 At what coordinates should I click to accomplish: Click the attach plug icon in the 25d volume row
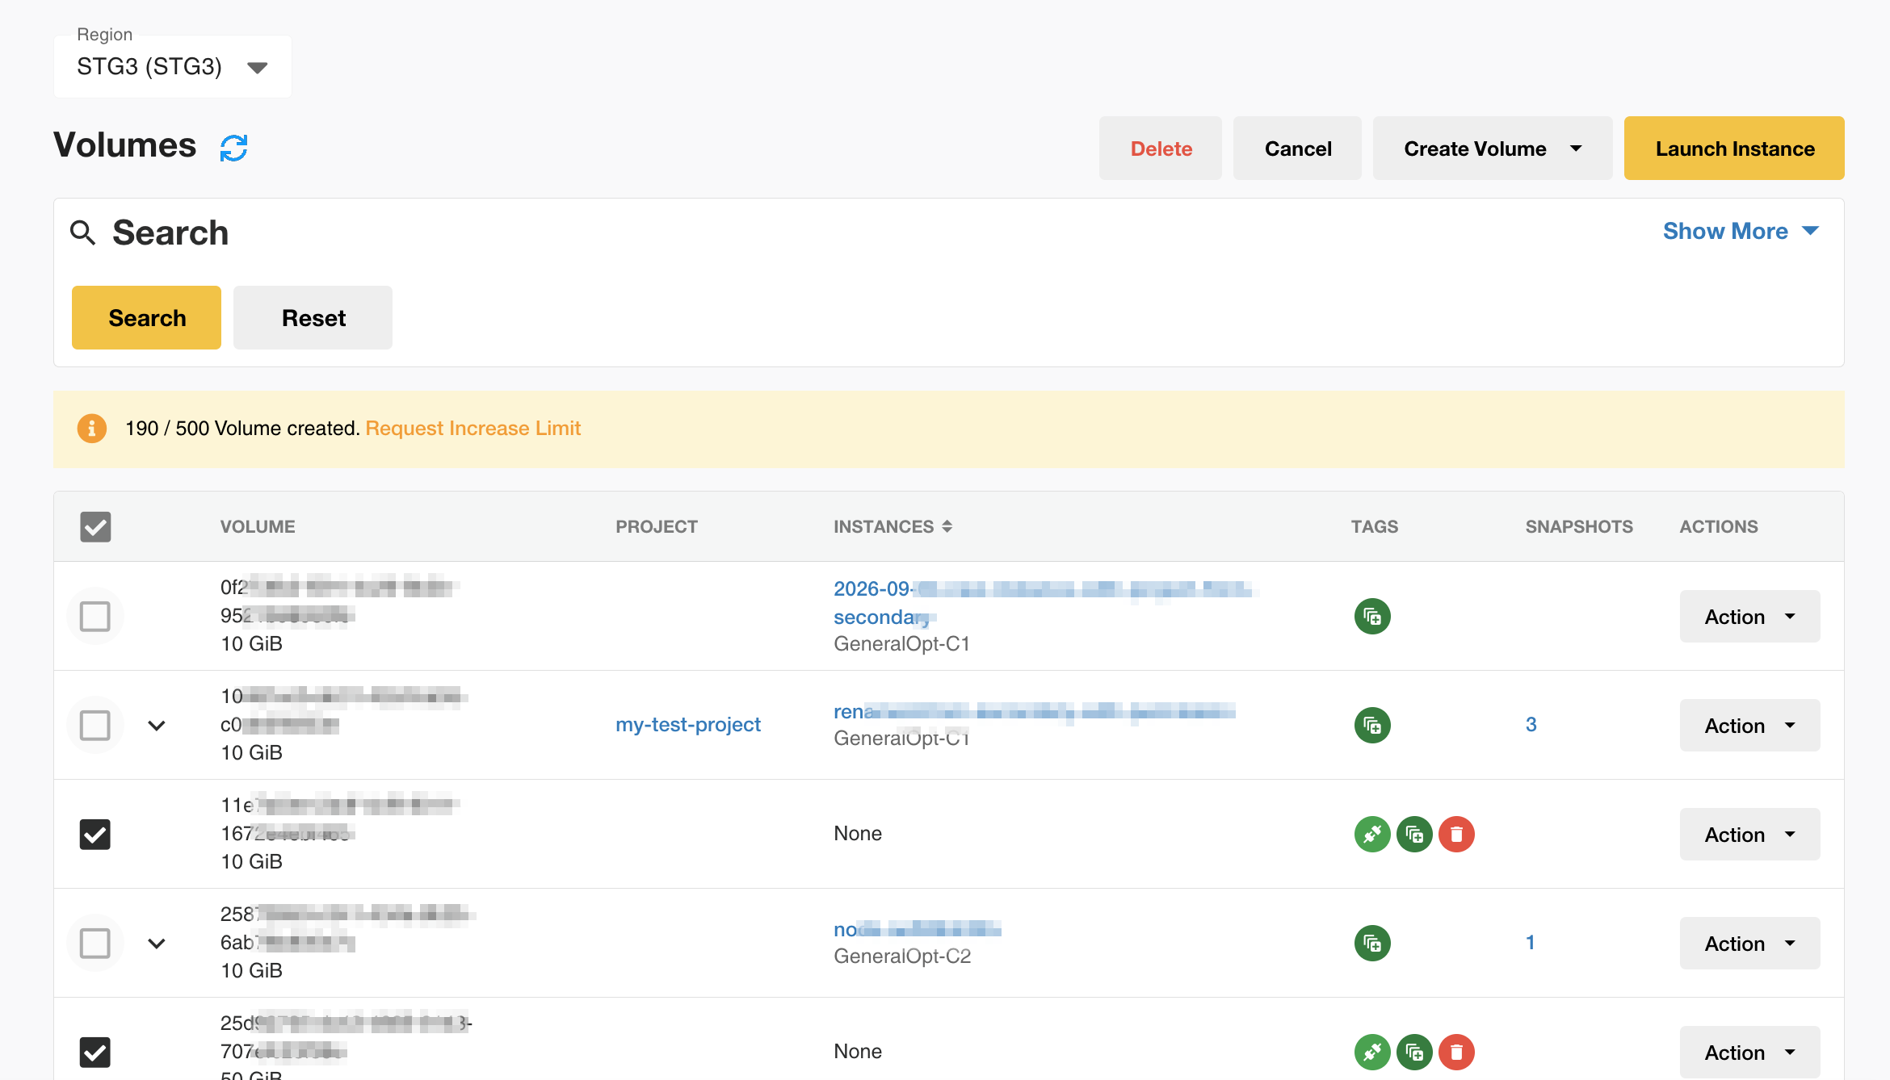1372,1053
